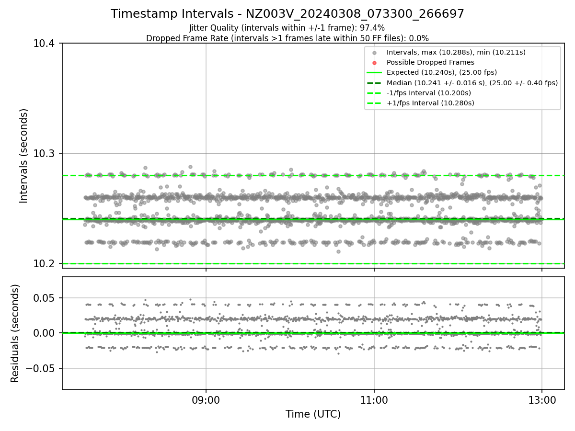Click the solid green Expected line sample in the legend

coord(375,73)
